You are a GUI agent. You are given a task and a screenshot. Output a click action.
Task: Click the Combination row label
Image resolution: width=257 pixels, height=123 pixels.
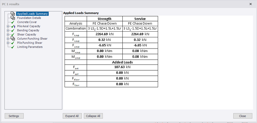tap(76, 28)
